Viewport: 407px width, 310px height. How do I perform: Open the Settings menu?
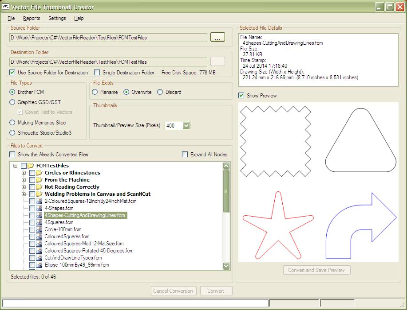point(57,18)
